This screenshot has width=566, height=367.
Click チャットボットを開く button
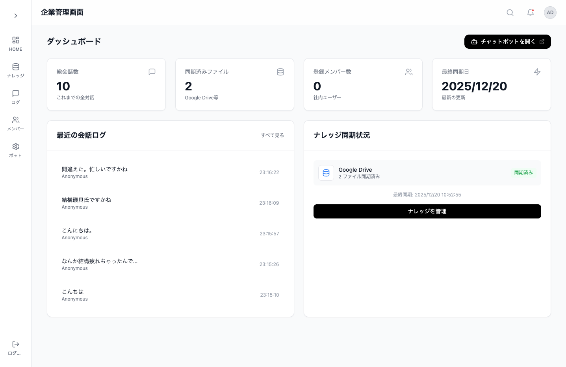point(507,42)
